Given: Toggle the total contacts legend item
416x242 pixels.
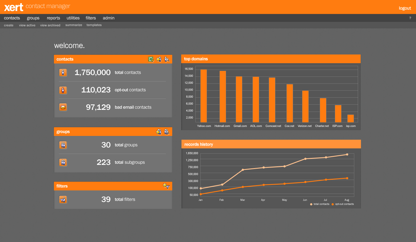Looking at the screenshot, I should (319, 204).
